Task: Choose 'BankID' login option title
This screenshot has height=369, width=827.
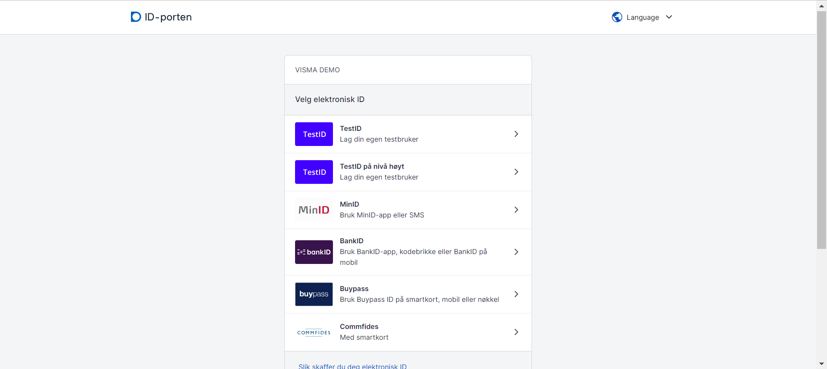Action: coord(351,241)
